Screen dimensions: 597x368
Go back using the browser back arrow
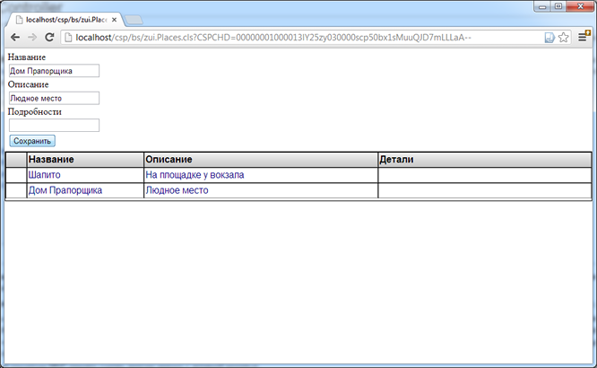coord(15,38)
